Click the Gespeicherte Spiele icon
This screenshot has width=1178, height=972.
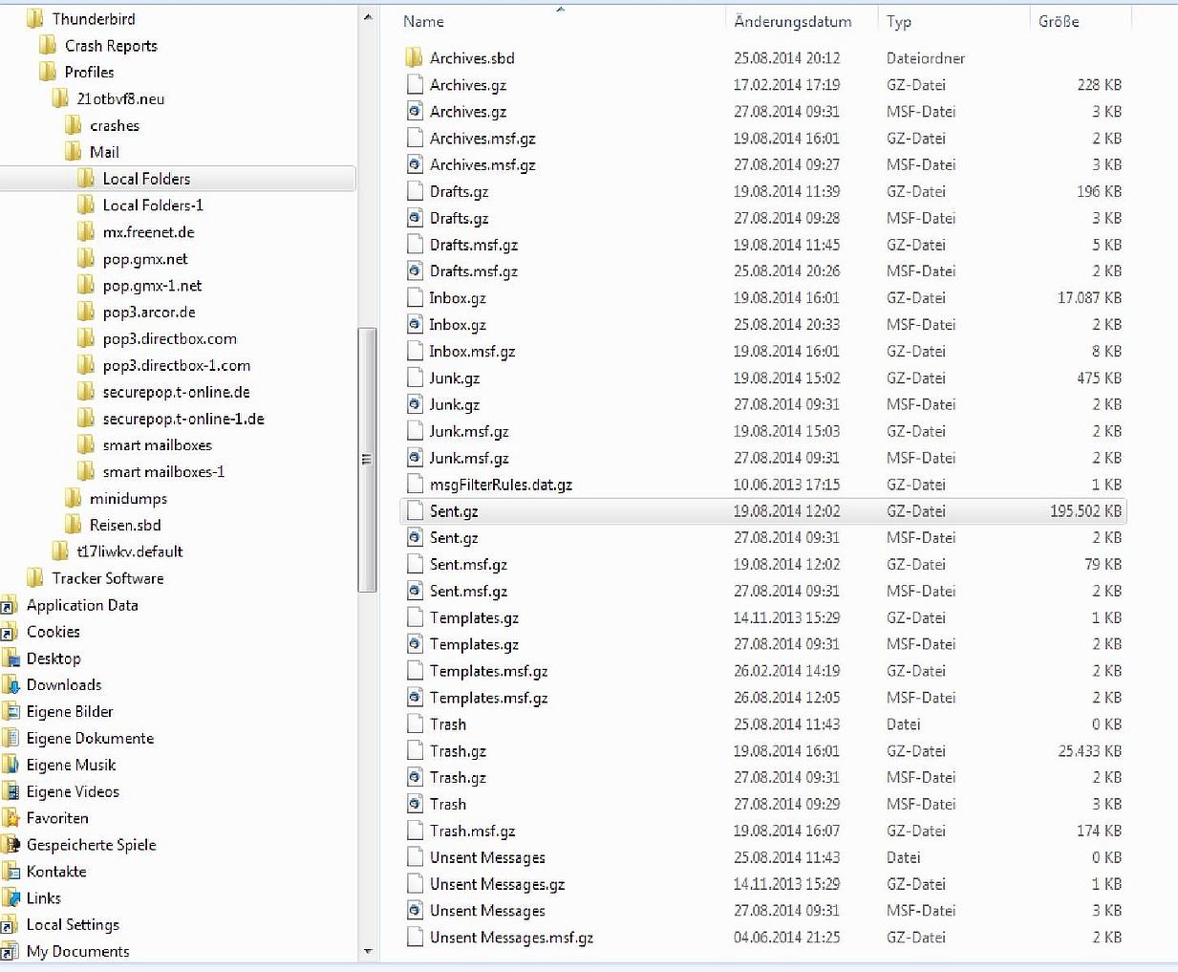tap(11, 845)
